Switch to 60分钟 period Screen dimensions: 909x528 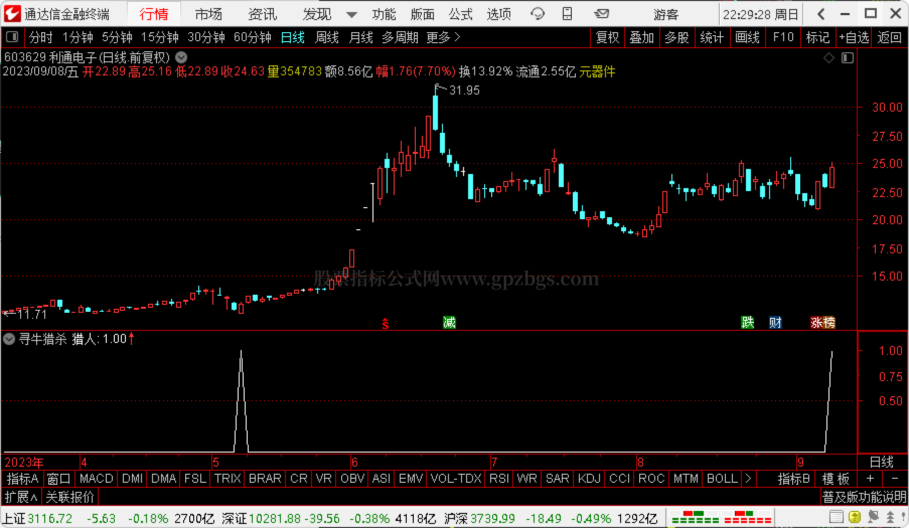pos(252,37)
